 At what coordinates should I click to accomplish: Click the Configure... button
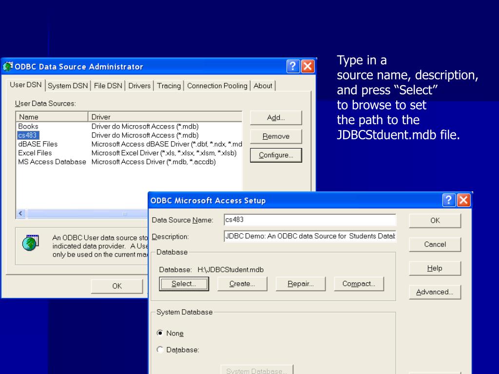tap(276, 155)
